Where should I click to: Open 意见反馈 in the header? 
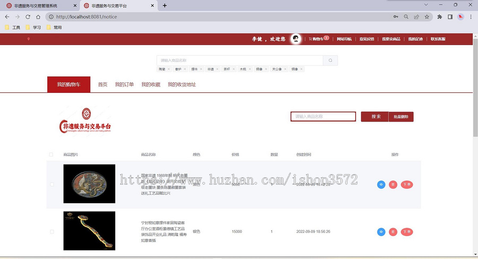click(x=366, y=39)
